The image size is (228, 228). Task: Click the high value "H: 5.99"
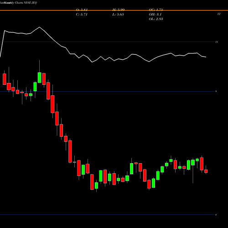119,10
